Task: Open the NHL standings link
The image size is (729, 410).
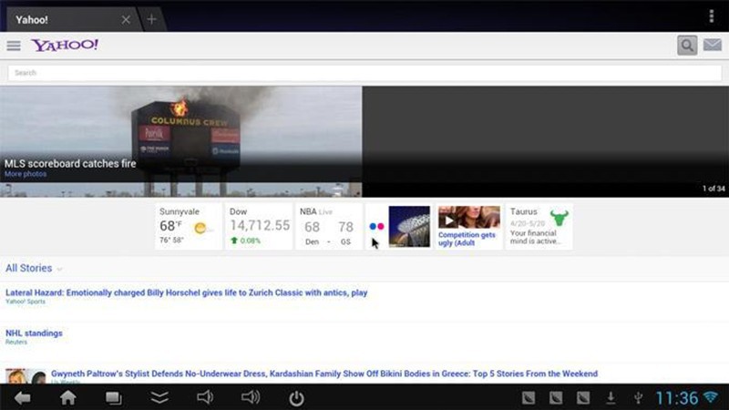Action: click(34, 333)
